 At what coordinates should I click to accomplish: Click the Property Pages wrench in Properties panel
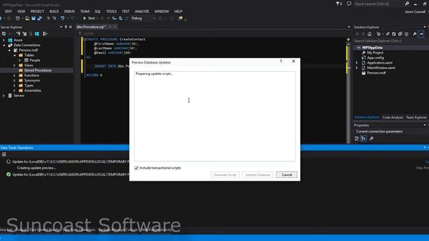pos(371,139)
